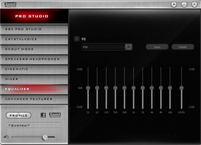Click the Flat preset combo box
The width and height of the screenshot is (201, 145).
pyautogui.click(x=107, y=47)
